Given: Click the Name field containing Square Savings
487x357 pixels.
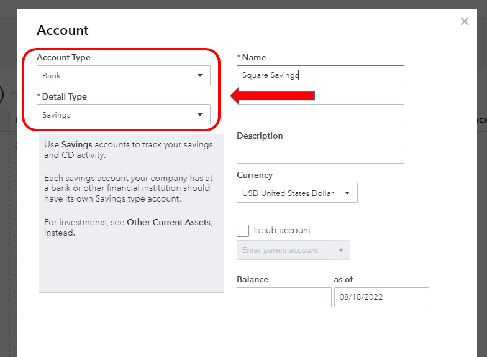Looking at the screenshot, I should tap(320, 75).
